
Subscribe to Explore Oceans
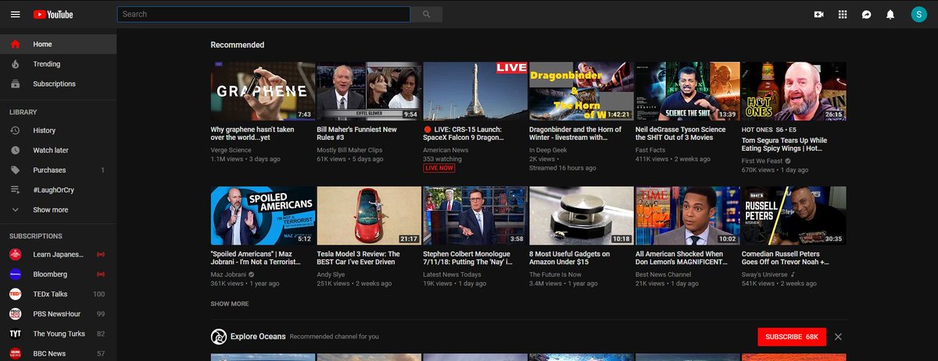coord(791,337)
